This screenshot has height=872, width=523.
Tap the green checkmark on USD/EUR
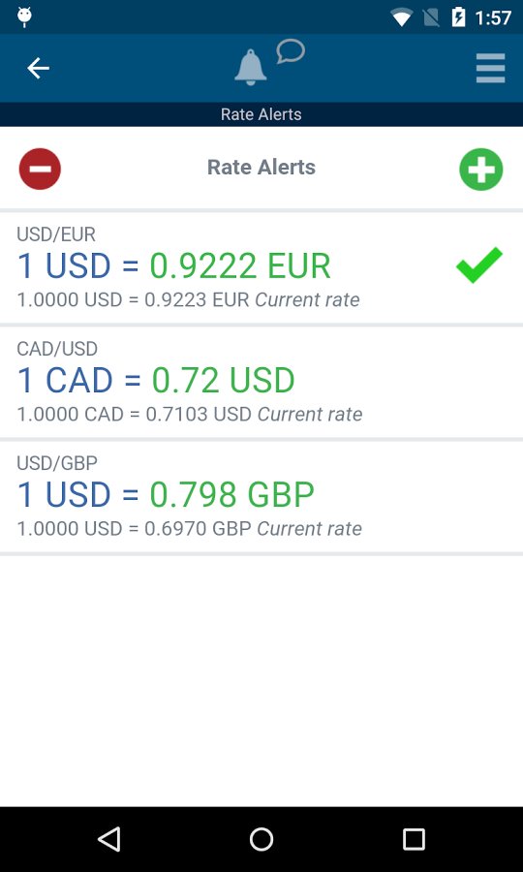479,265
